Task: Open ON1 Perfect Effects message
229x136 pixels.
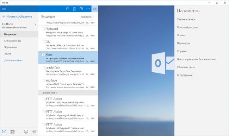Action: coord(68,45)
